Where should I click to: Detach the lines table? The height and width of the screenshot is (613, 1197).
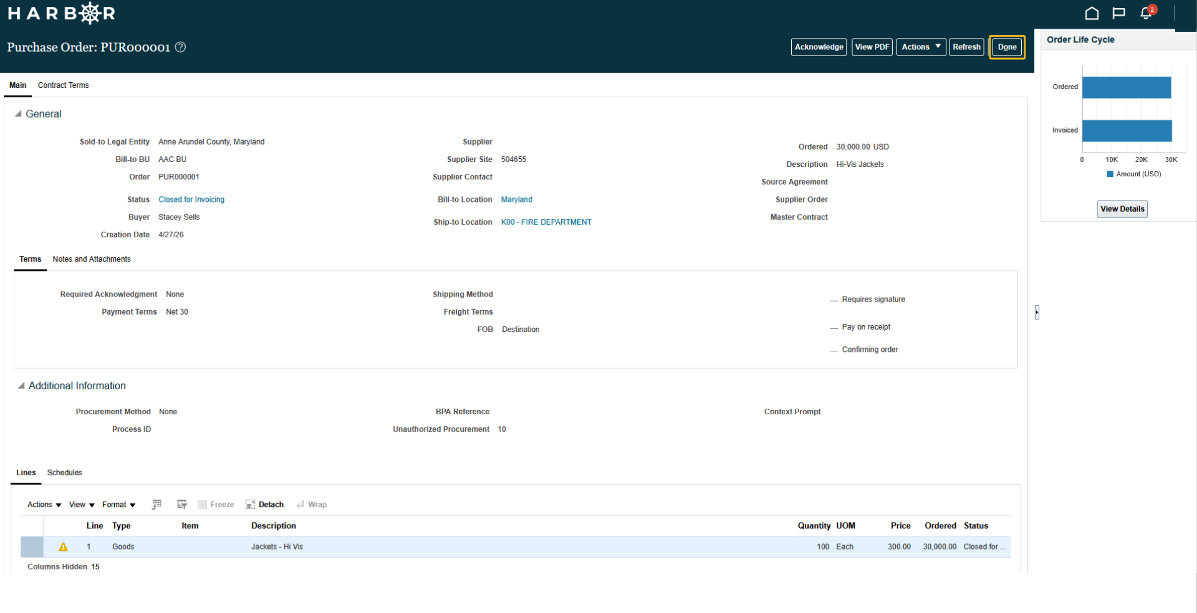coord(264,505)
